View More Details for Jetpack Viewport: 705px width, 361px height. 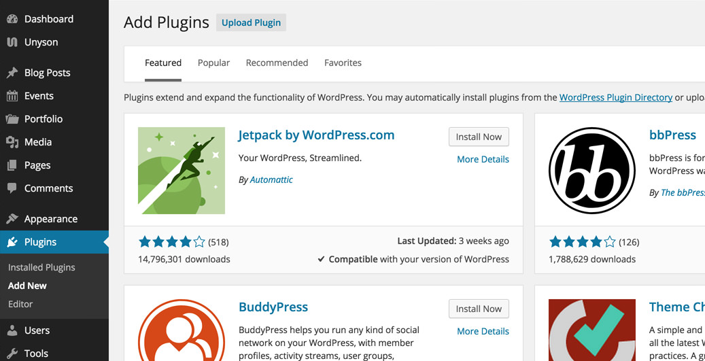[483, 159]
